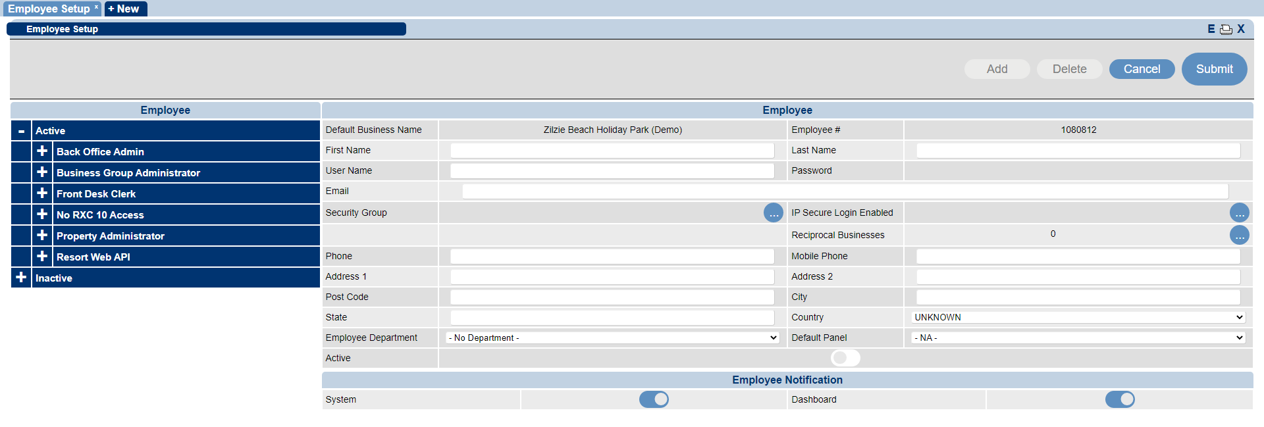The width and height of the screenshot is (1264, 427).
Task: Click the Reciprocal Businesses value 0
Action: (x=1053, y=234)
